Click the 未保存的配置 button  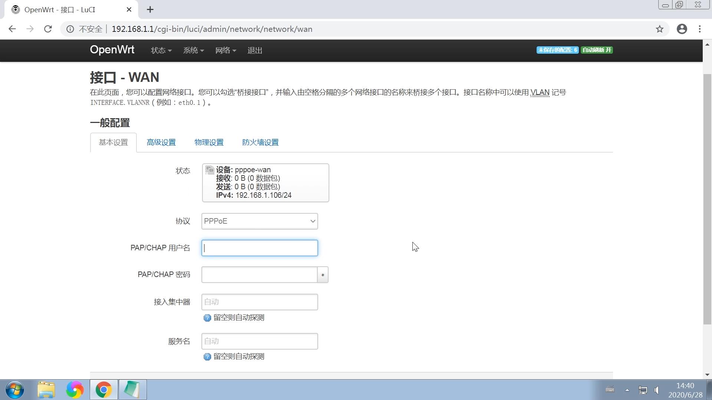pyautogui.click(x=557, y=50)
